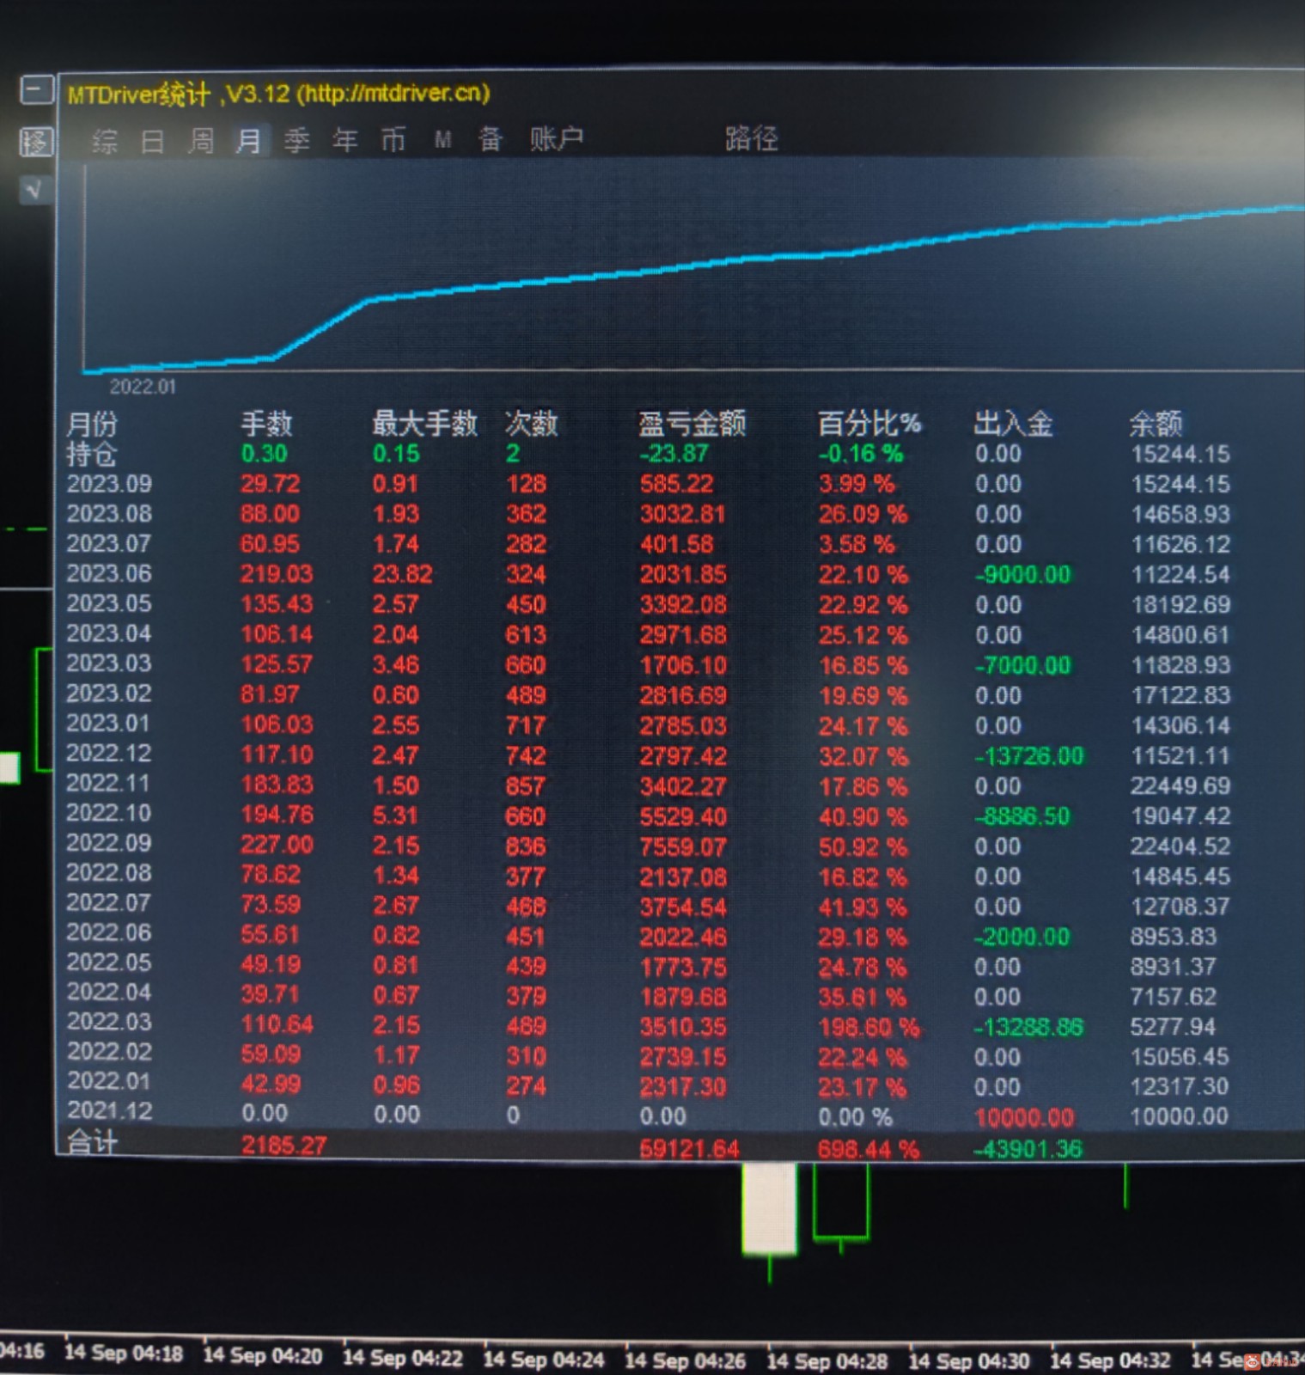Click the 次数 column header
The image size is (1305, 1375).
[531, 423]
